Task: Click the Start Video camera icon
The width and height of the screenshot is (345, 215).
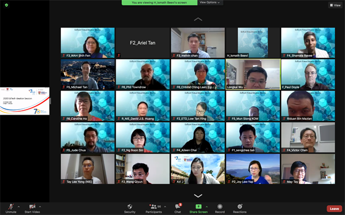Action: click(x=32, y=206)
